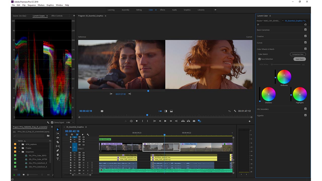322x181 pixels.
Task: Toggle the timeline Snap magnet icon
Action: (72, 134)
